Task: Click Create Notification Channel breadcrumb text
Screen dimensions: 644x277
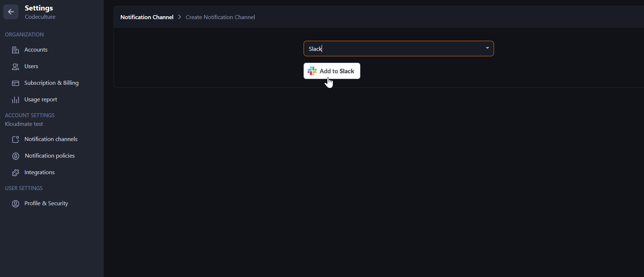Action: pos(220,17)
